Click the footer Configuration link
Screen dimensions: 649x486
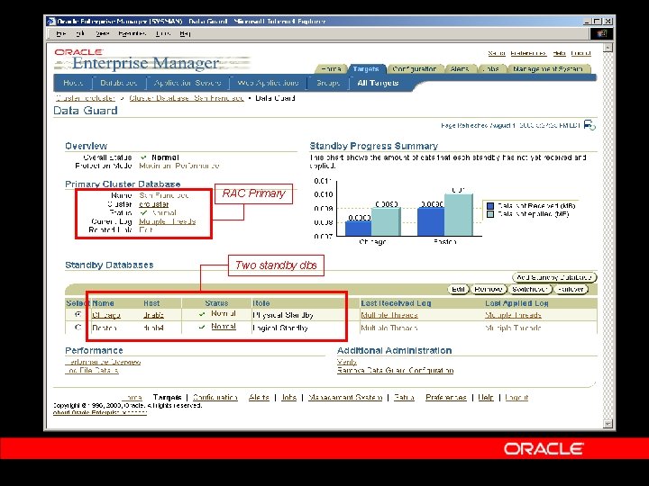(215, 397)
